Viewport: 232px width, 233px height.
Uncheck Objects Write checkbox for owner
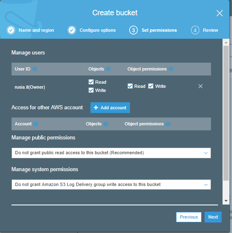click(91, 90)
